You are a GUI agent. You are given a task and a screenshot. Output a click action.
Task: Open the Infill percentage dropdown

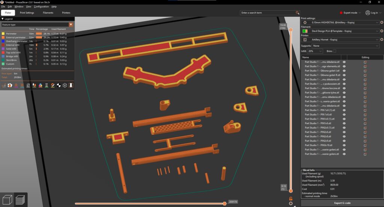pyautogui.click(x=315, y=51)
